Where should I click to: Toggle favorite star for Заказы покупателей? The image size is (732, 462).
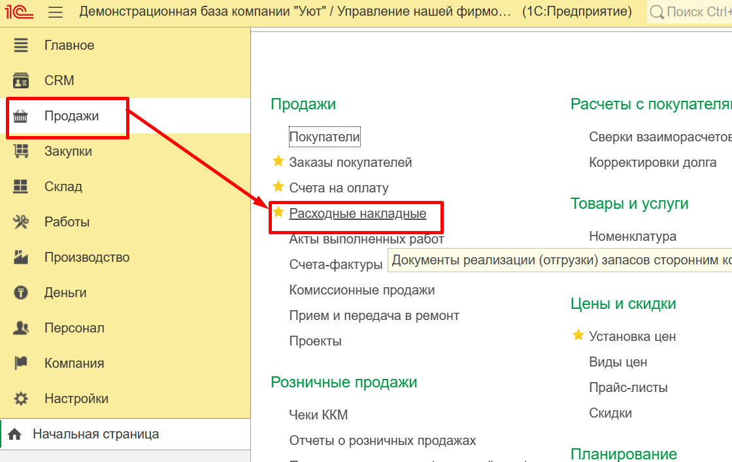pyautogui.click(x=278, y=161)
